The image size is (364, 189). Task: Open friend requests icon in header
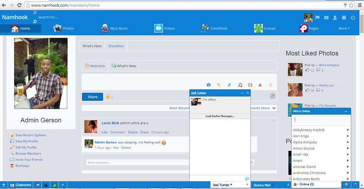(x=335, y=17)
